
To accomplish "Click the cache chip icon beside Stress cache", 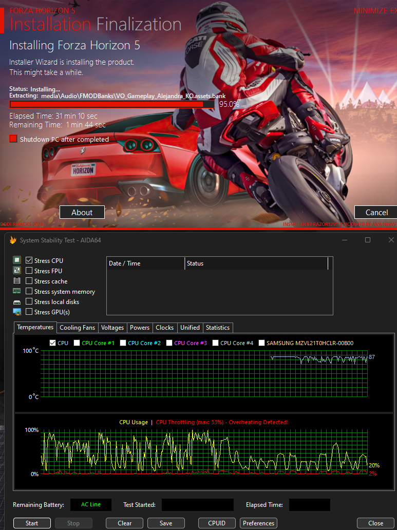I will pos(17,280).
